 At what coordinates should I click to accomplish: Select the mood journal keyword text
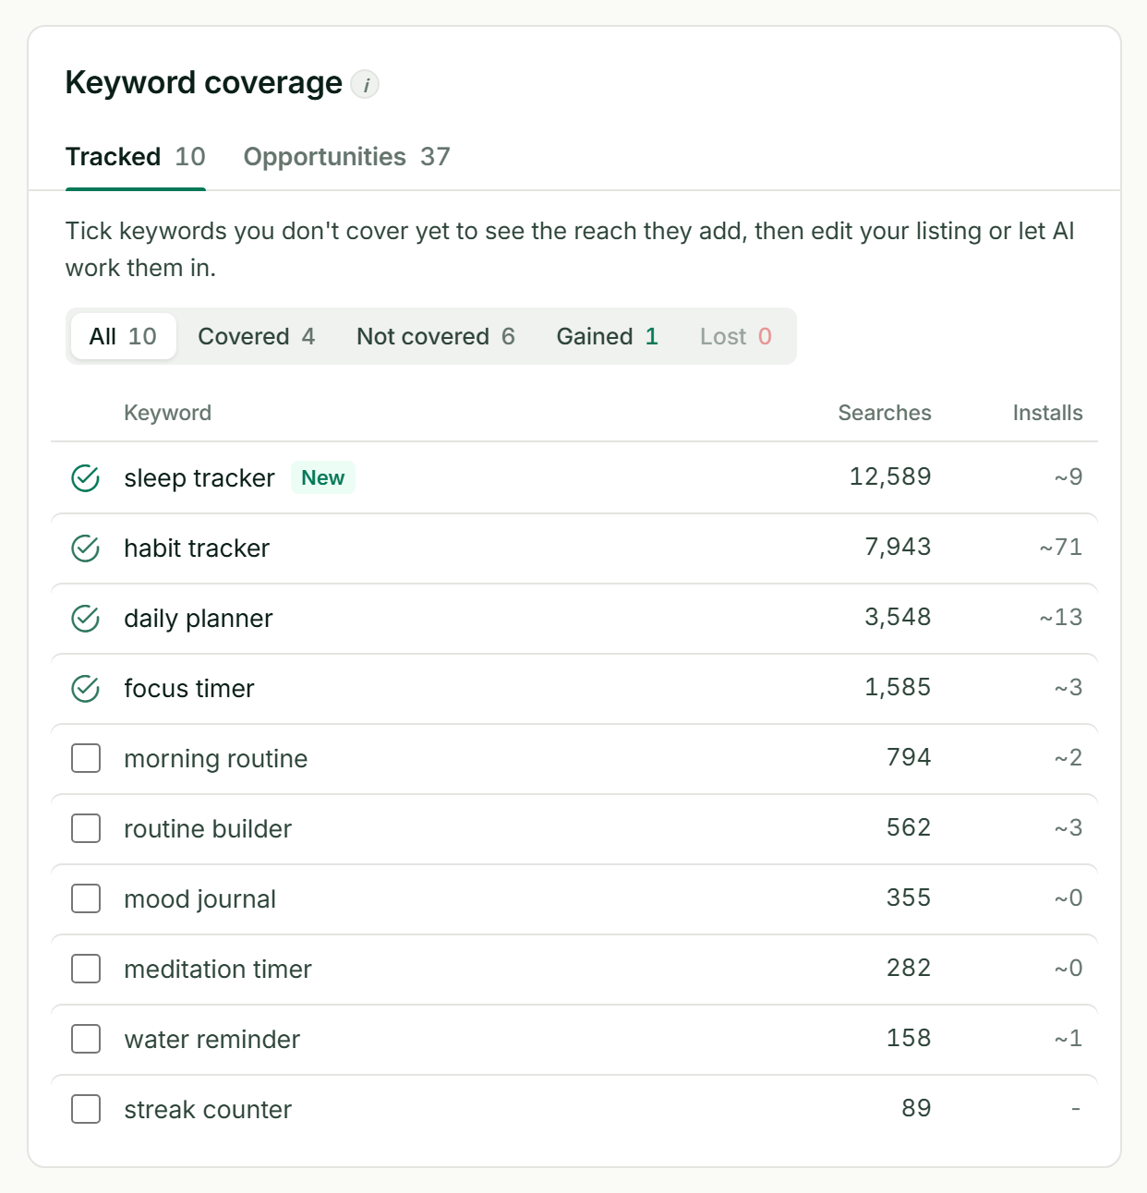tap(200, 899)
